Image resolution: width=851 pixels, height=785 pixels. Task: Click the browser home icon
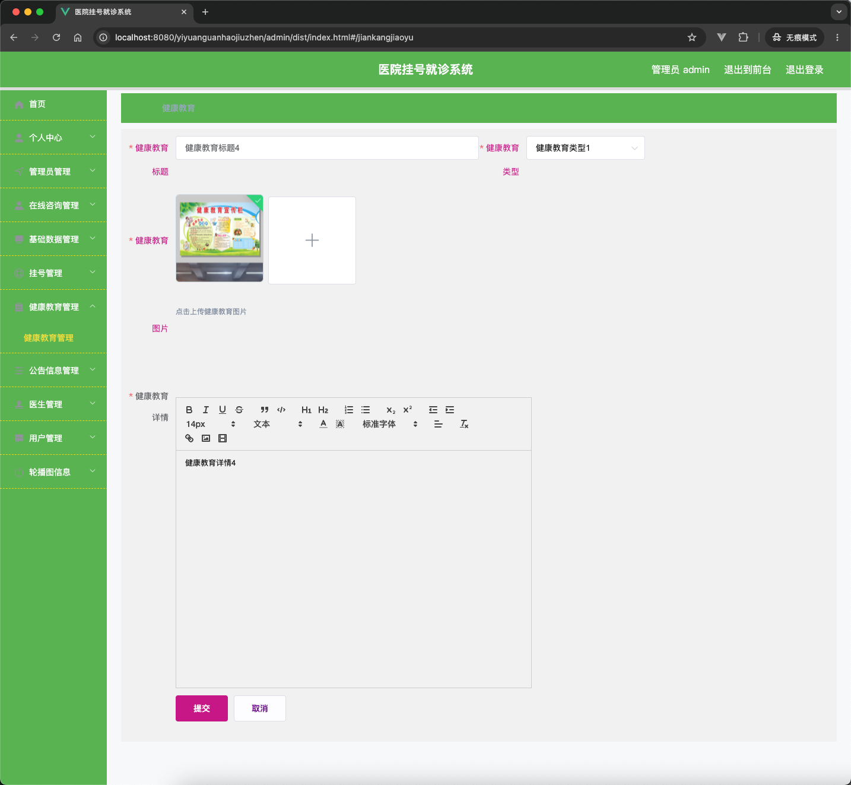click(x=78, y=37)
